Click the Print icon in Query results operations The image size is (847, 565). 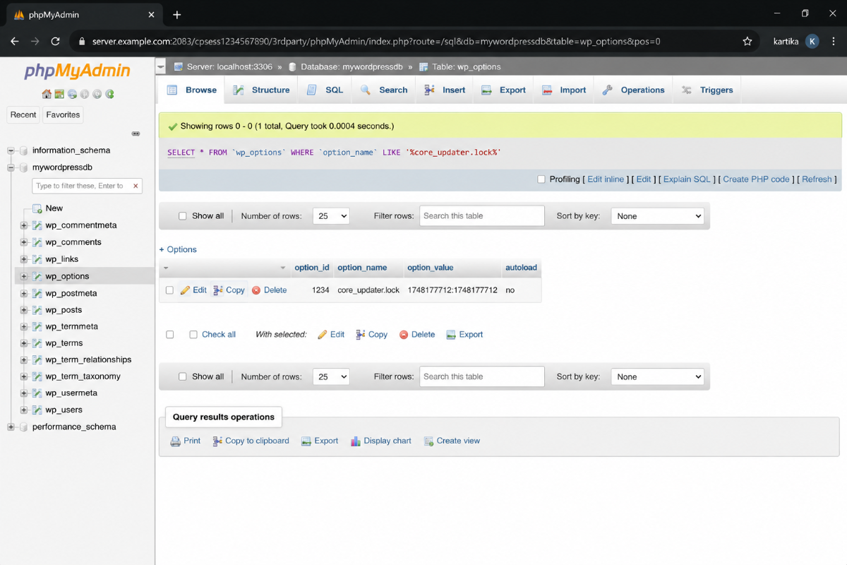(175, 441)
